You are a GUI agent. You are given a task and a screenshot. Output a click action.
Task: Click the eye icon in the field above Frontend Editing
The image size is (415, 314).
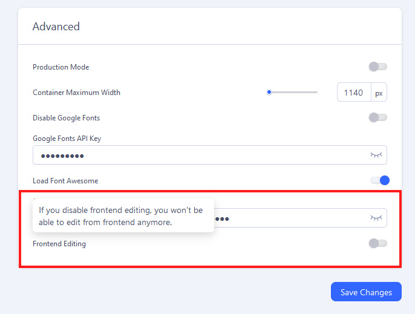[x=376, y=218]
